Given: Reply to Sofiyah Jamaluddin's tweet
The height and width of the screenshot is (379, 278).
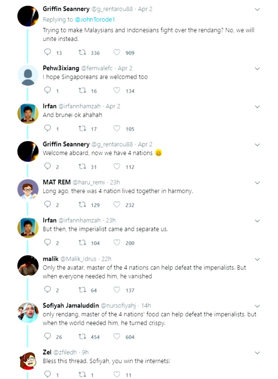Looking at the screenshot, I should [x=48, y=337].
